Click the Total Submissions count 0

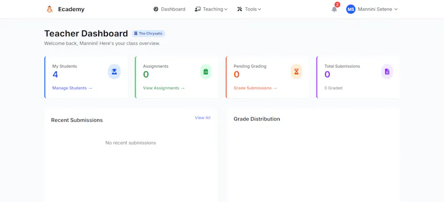click(x=327, y=74)
